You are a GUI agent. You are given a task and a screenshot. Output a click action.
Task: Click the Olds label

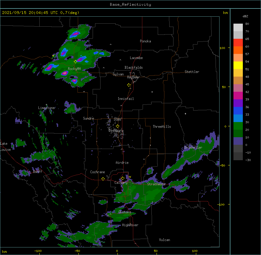[x=117, y=119]
